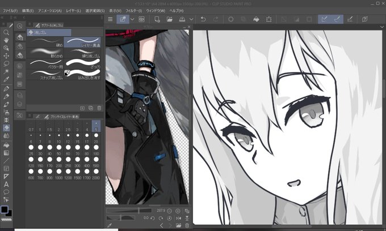Click the Clear icon in command bar
This screenshot has width=386, height=231.
(x=230, y=19)
